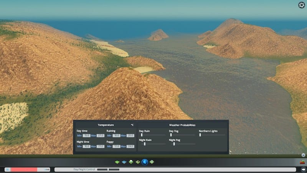307x173 pixels.
Task: Open the atmosphere tile icon with cloud
Action: pos(131,162)
